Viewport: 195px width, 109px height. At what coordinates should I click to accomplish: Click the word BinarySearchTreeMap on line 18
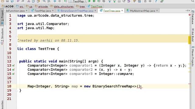click(112, 86)
